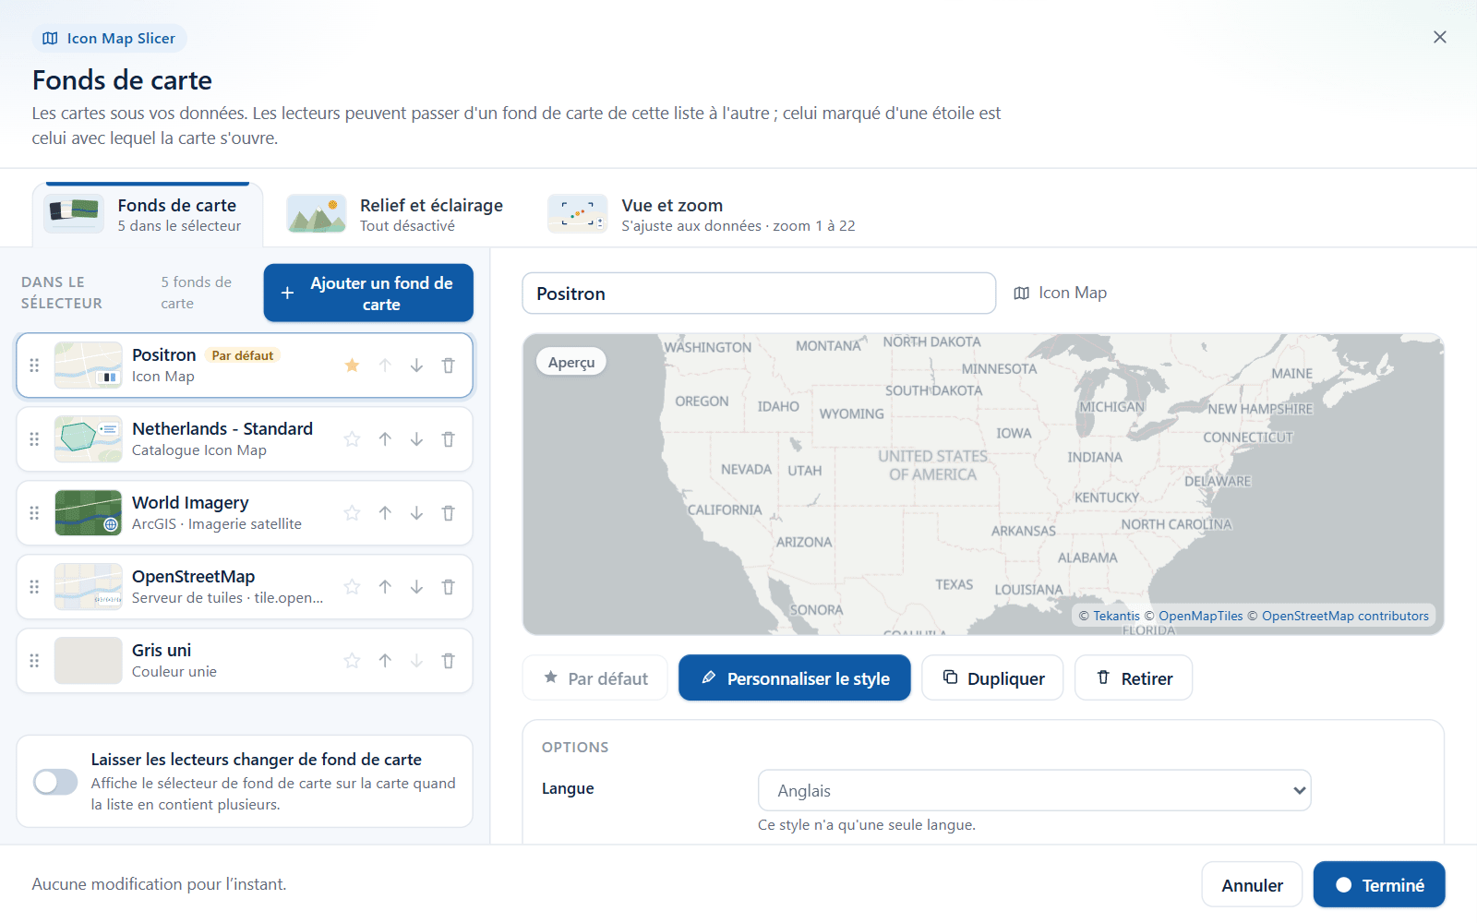Toggle Laisser les lecteurs changer de fond
Image resolution: width=1477 pixels, height=923 pixels.
pyautogui.click(x=55, y=782)
